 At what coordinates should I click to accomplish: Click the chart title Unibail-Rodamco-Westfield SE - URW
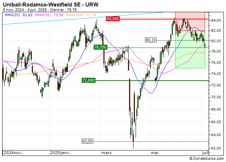coord(51,5)
